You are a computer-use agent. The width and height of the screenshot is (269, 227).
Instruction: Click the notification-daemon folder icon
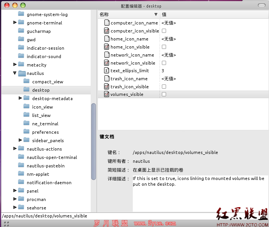coord(21,182)
